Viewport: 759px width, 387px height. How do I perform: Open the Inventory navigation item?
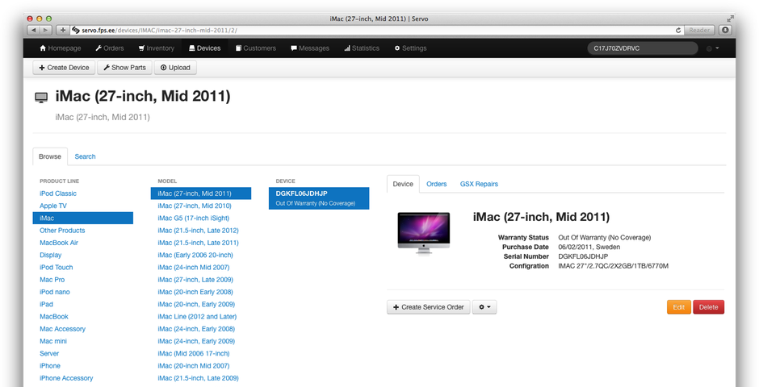tap(156, 48)
